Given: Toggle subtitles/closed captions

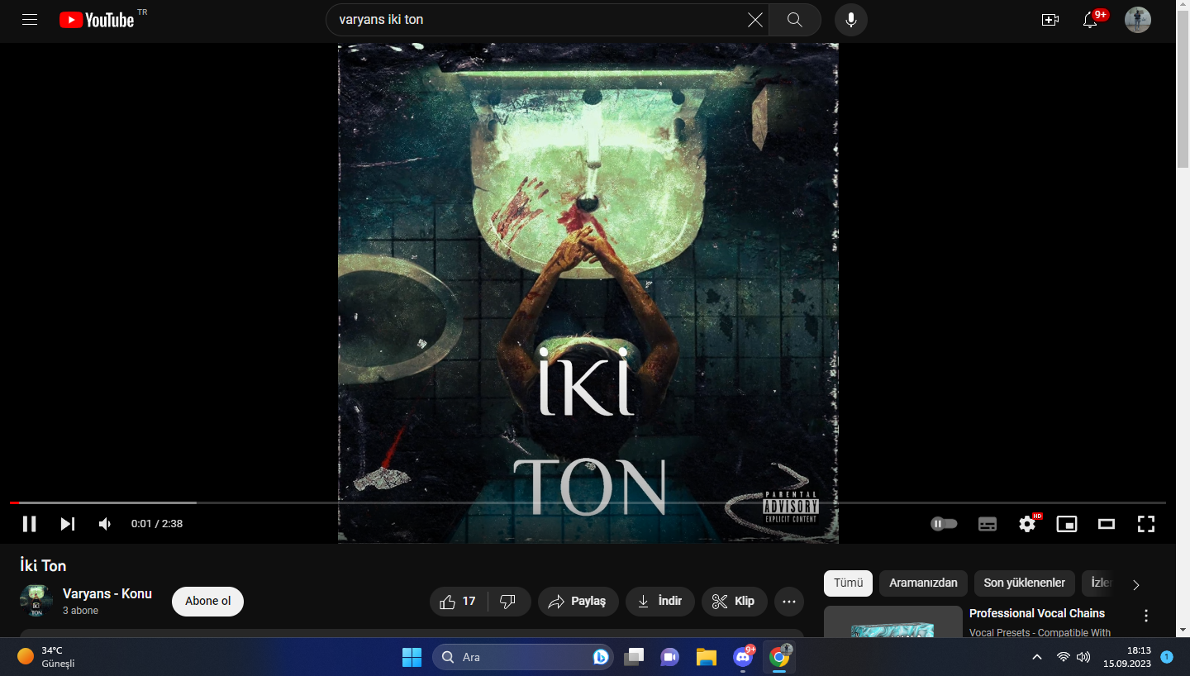Looking at the screenshot, I should [x=988, y=524].
